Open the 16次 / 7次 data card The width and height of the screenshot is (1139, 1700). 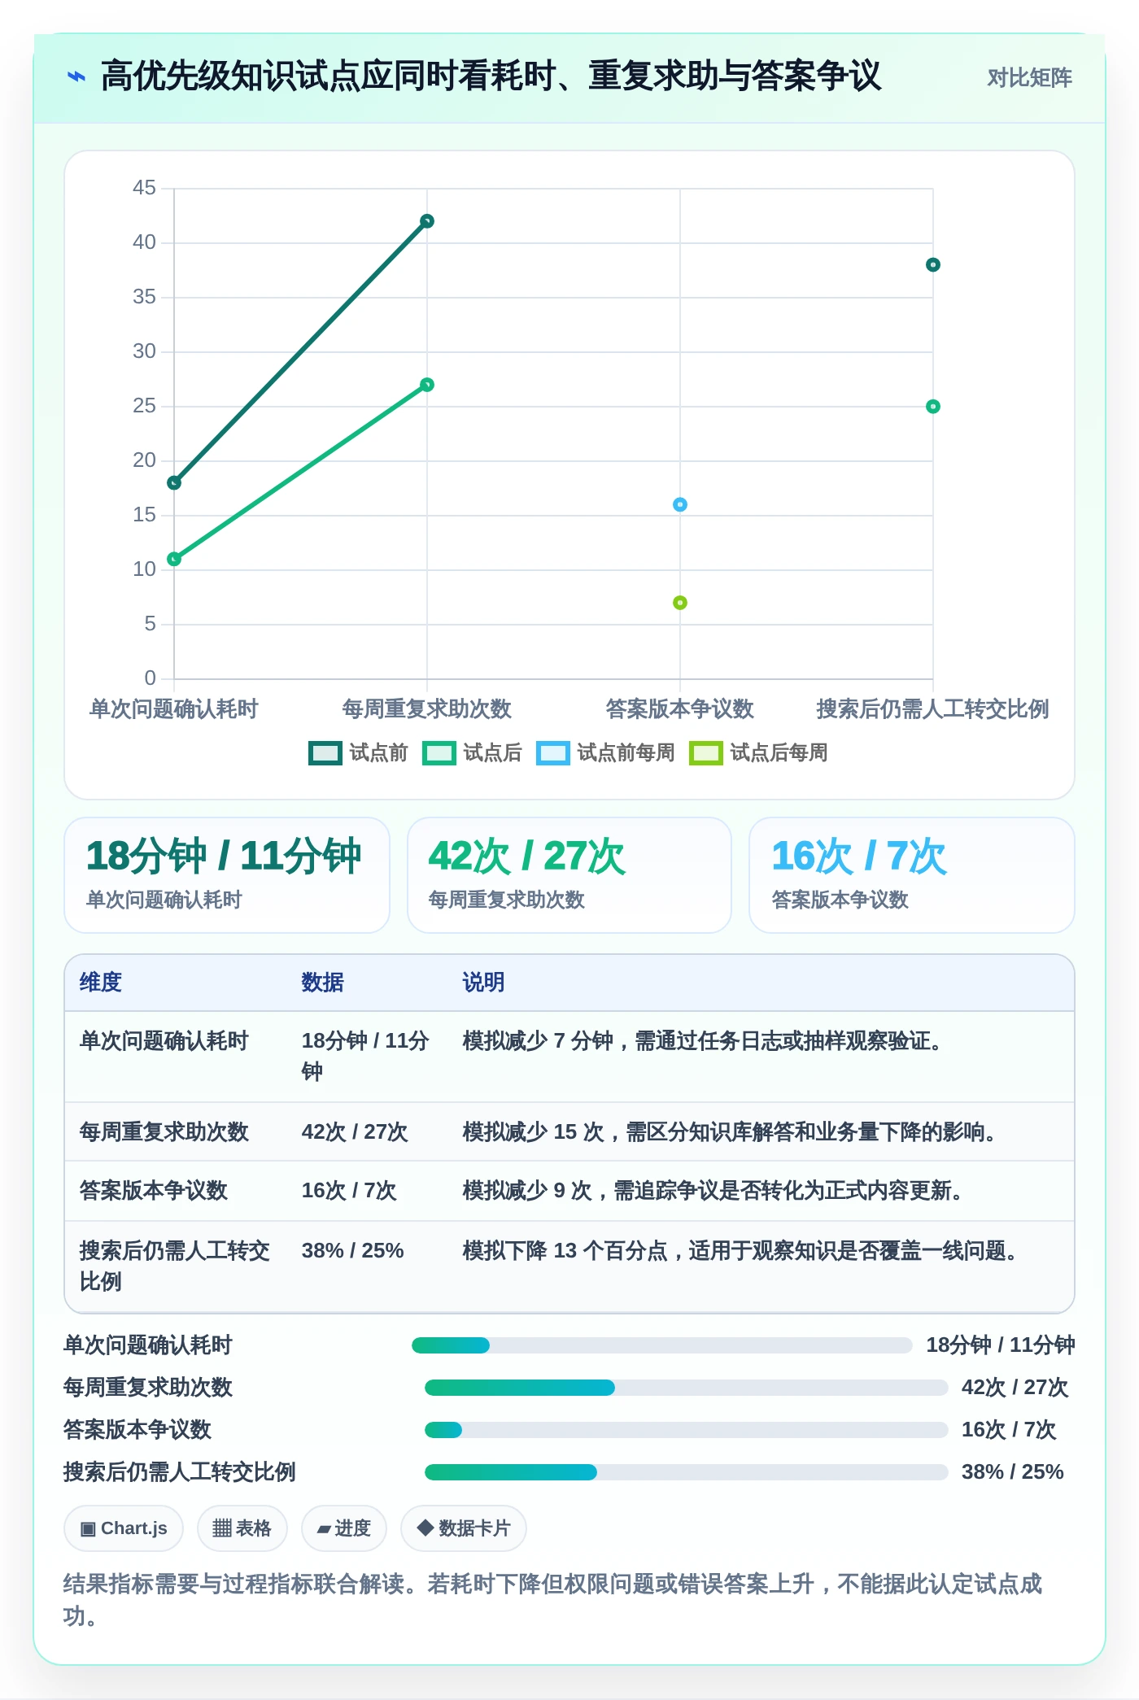click(912, 875)
